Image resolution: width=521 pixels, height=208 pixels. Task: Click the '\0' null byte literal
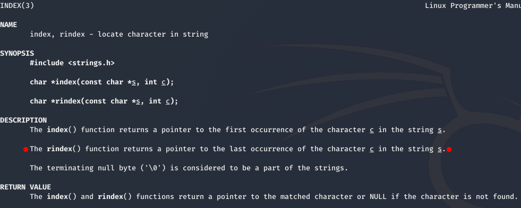(x=153, y=168)
